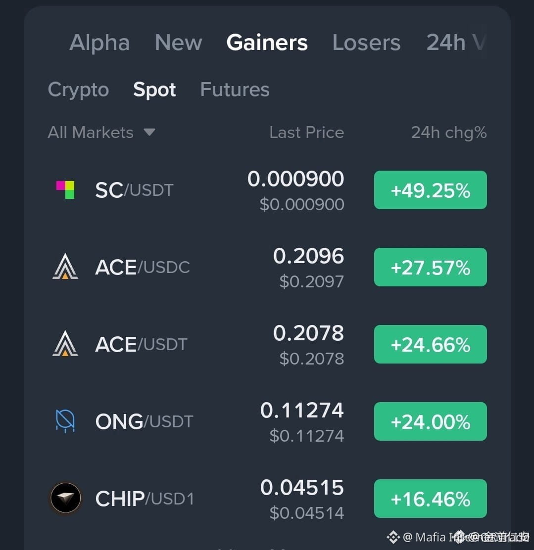Click the +27.57% change badge
The image size is (534, 550).
click(431, 267)
